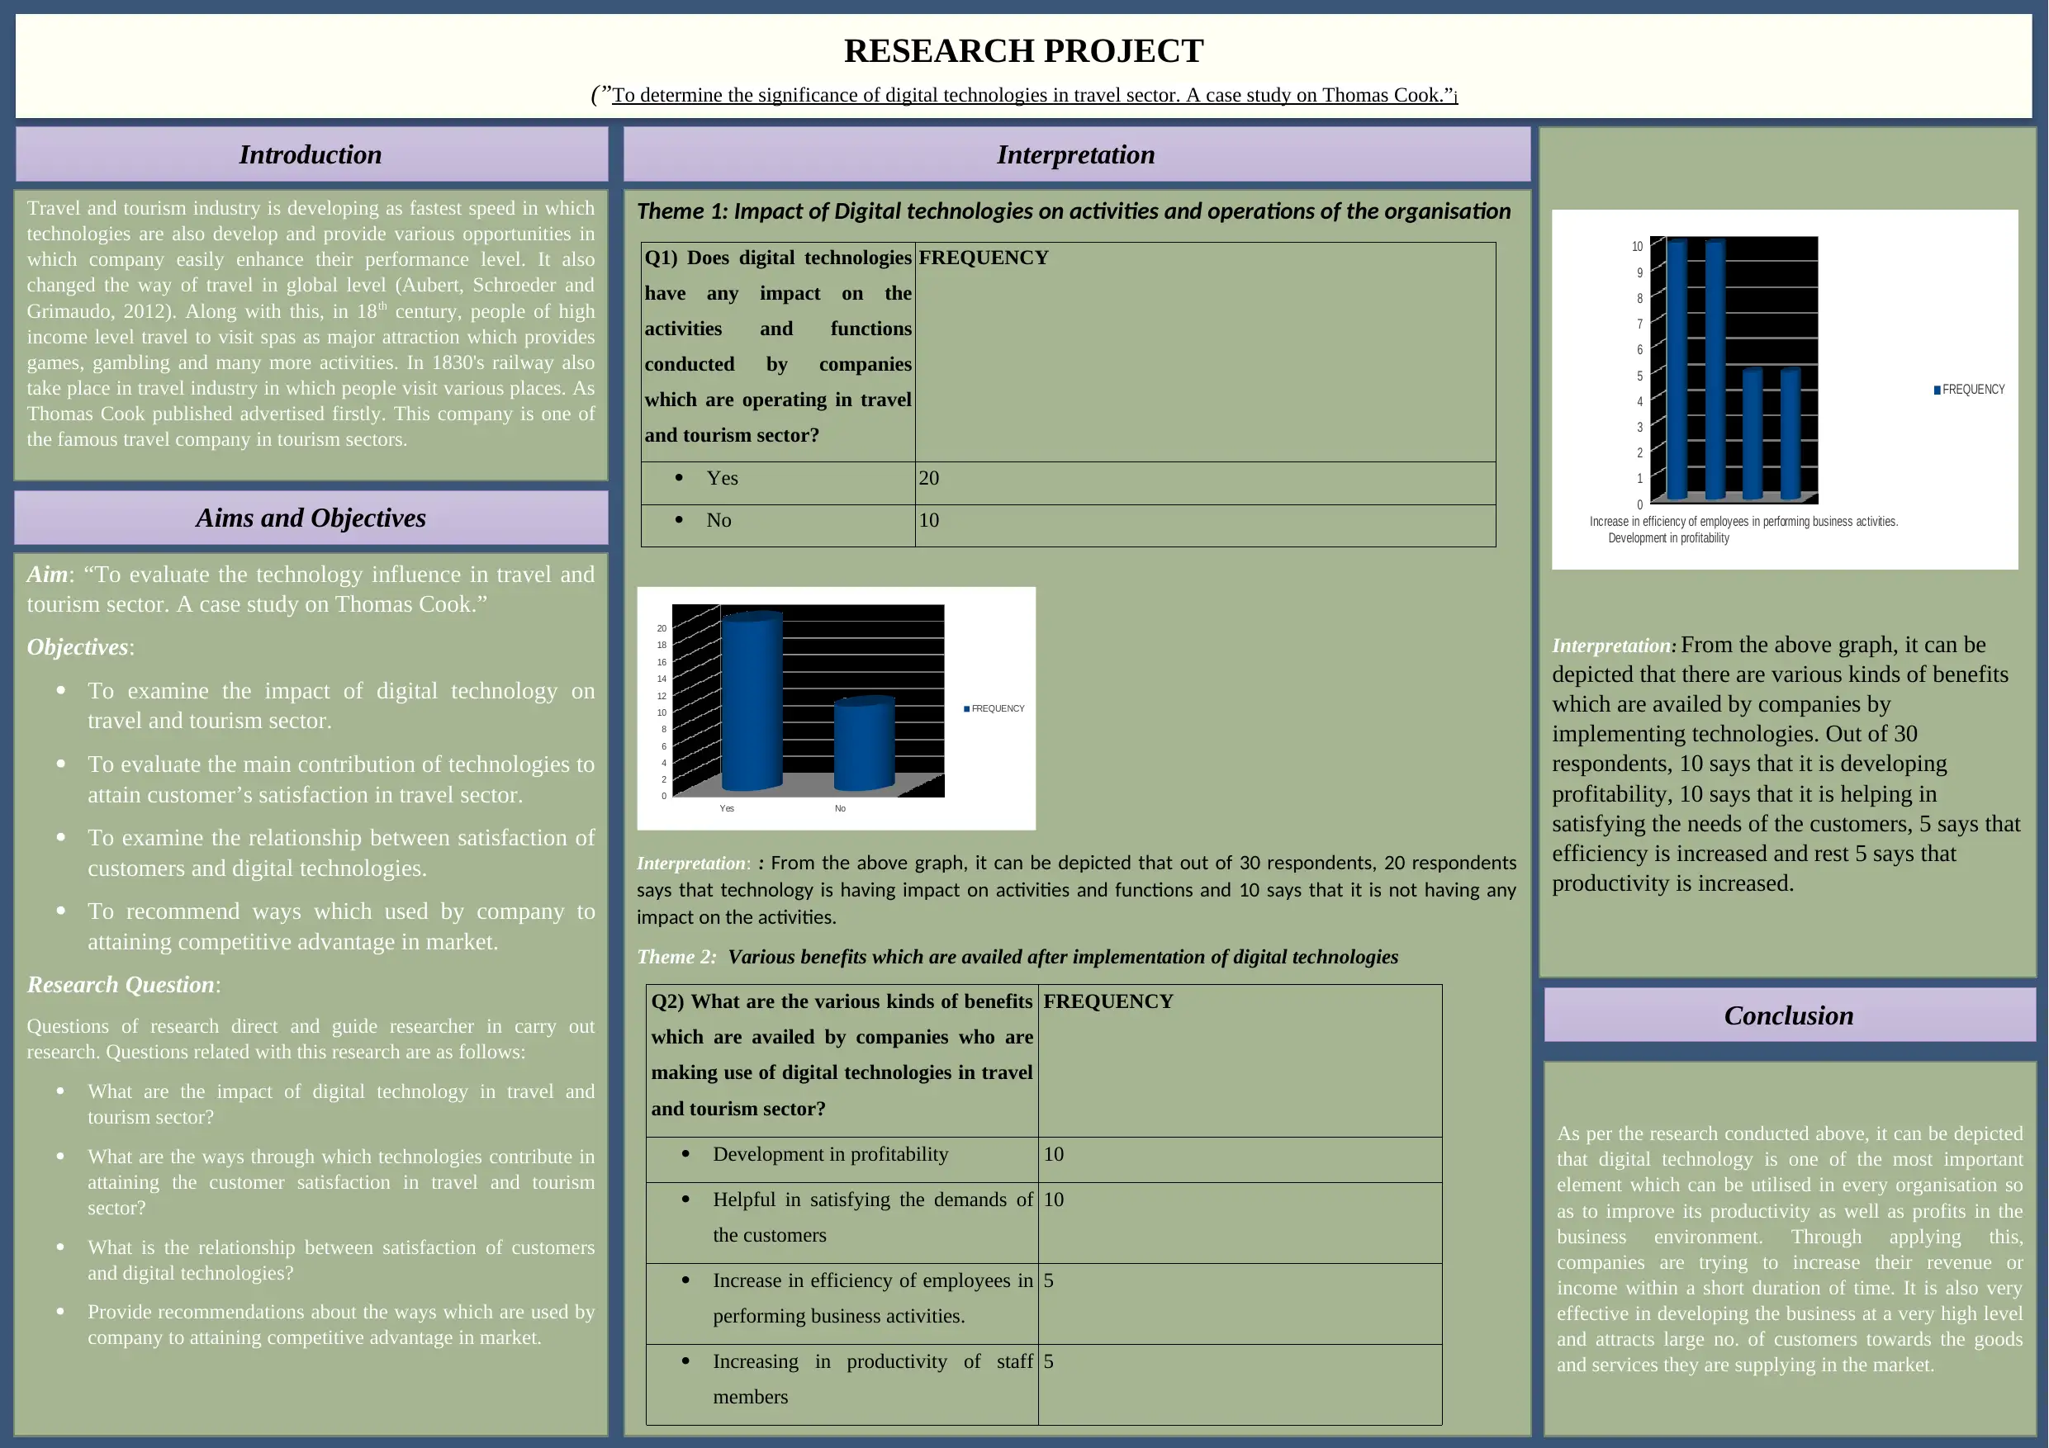This screenshot has height=1448, width=2049.
Task: Click the Interpretation section header
Action: (1076, 154)
